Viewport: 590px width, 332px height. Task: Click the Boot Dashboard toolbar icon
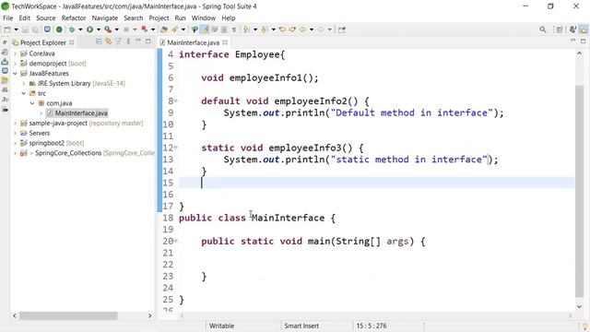[x=47, y=30]
